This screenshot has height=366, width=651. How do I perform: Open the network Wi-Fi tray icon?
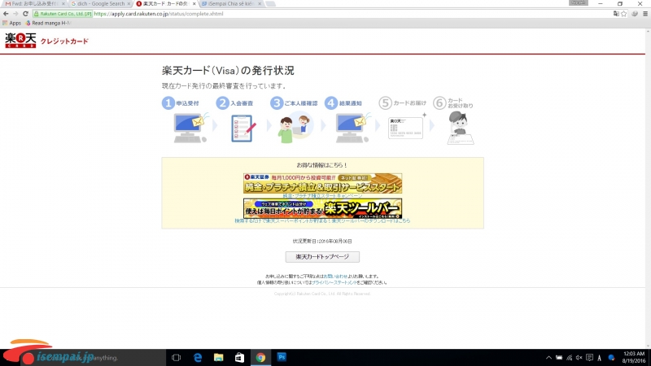[x=569, y=358]
